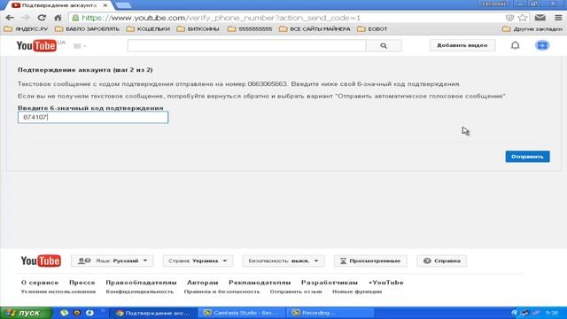Viewport: 567px width, 319px height.
Task: Open the ВСЕ САЙТЫ МАЙНЕРА bookmark folder
Action: (x=315, y=29)
